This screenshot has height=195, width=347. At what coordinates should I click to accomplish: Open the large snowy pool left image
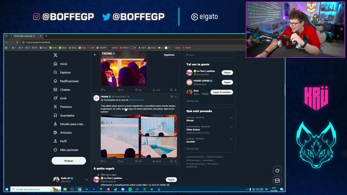[x=120, y=136]
